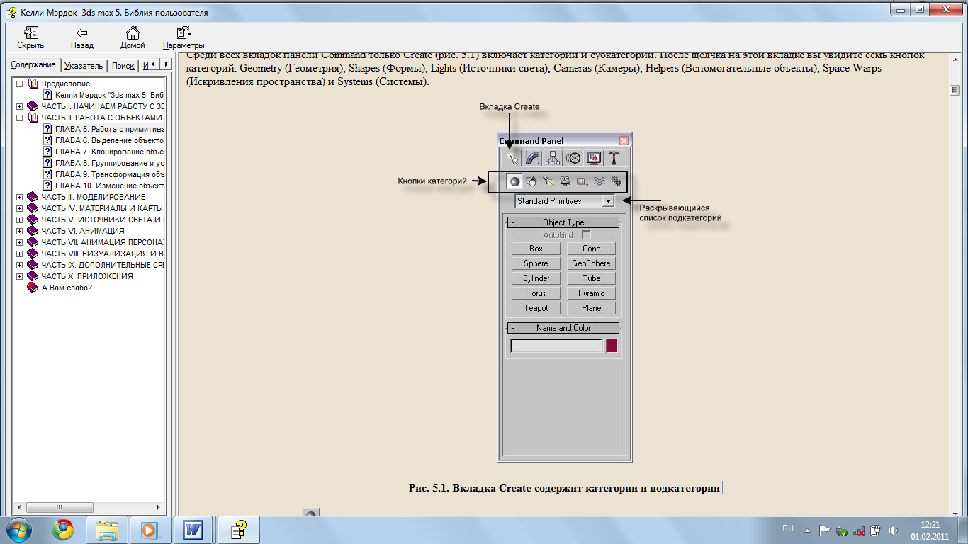Expand ЧАСТЬ IV. МАТЕРИАЛЫ И КАРТЫ node
This screenshot has height=544, width=968.
click(x=19, y=208)
